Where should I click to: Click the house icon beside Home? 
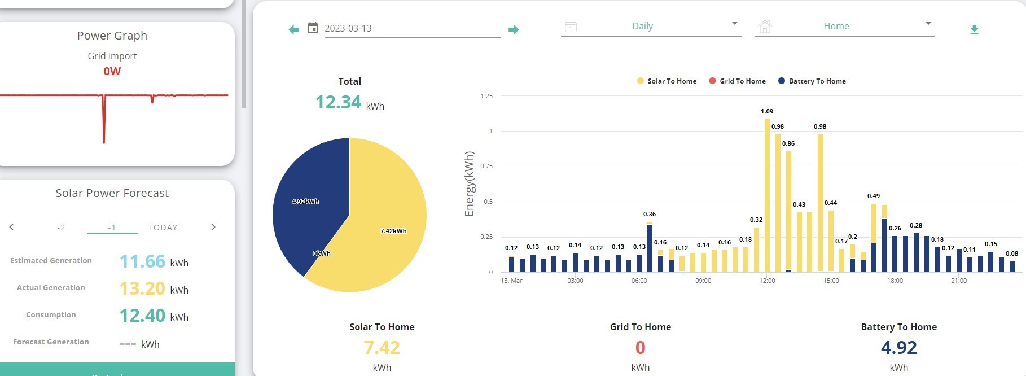765,27
